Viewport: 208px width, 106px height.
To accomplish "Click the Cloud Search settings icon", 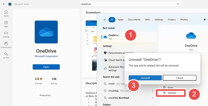I will (x=105, y=60).
